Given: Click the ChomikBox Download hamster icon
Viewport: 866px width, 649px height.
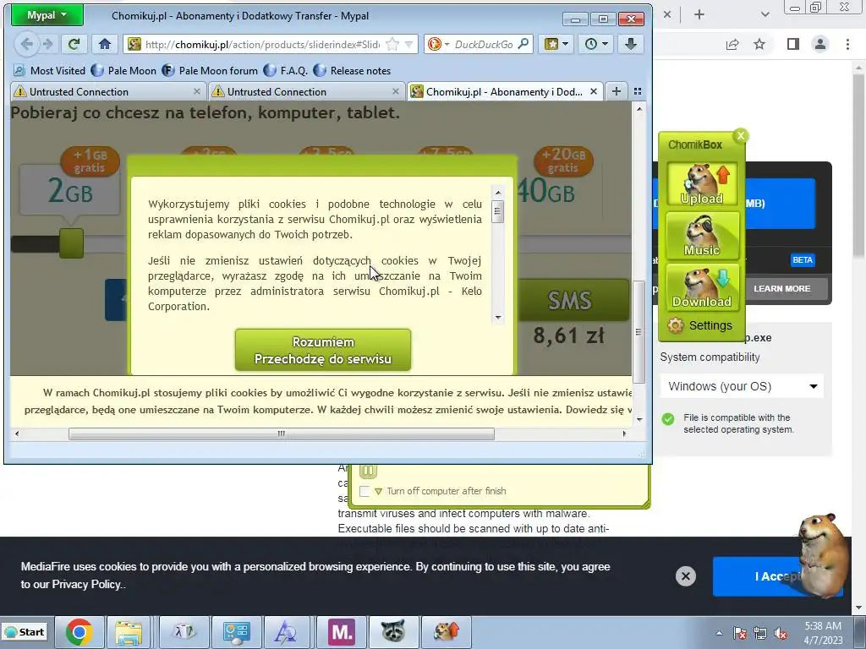Looking at the screenshot, I should tap(703, 287).
